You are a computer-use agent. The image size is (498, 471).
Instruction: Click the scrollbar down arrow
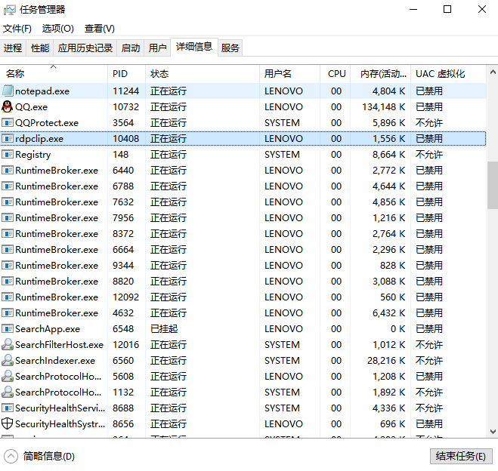click(x=493, y=431)
